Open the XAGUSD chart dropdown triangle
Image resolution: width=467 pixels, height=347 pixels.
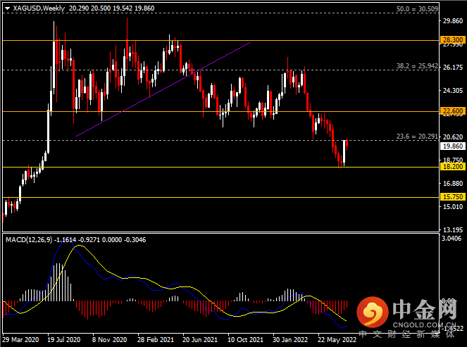[8, 8]
